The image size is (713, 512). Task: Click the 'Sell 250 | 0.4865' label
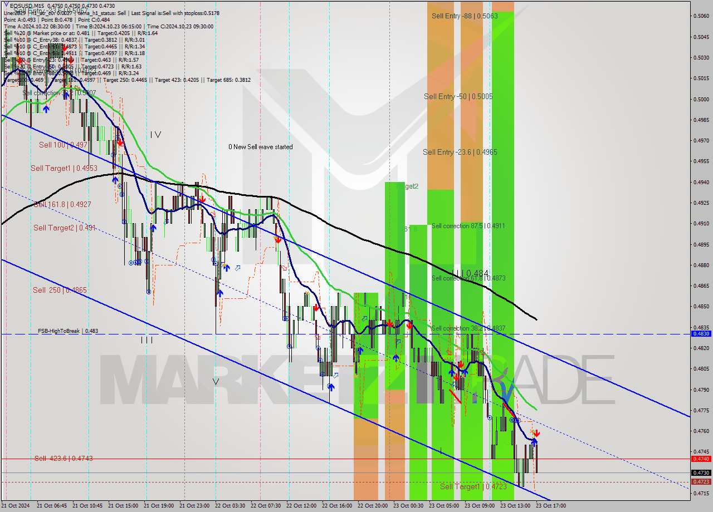click(x=60, y=290)
